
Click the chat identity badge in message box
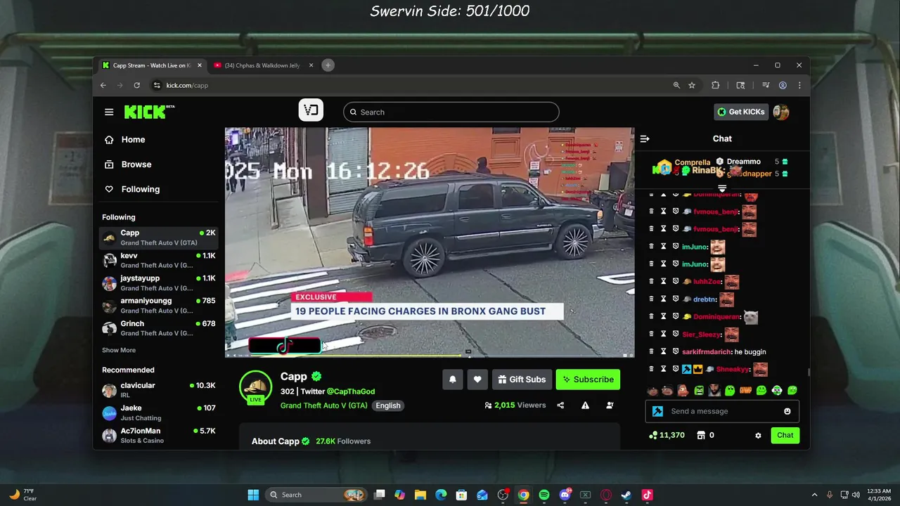tap(657, 411)
